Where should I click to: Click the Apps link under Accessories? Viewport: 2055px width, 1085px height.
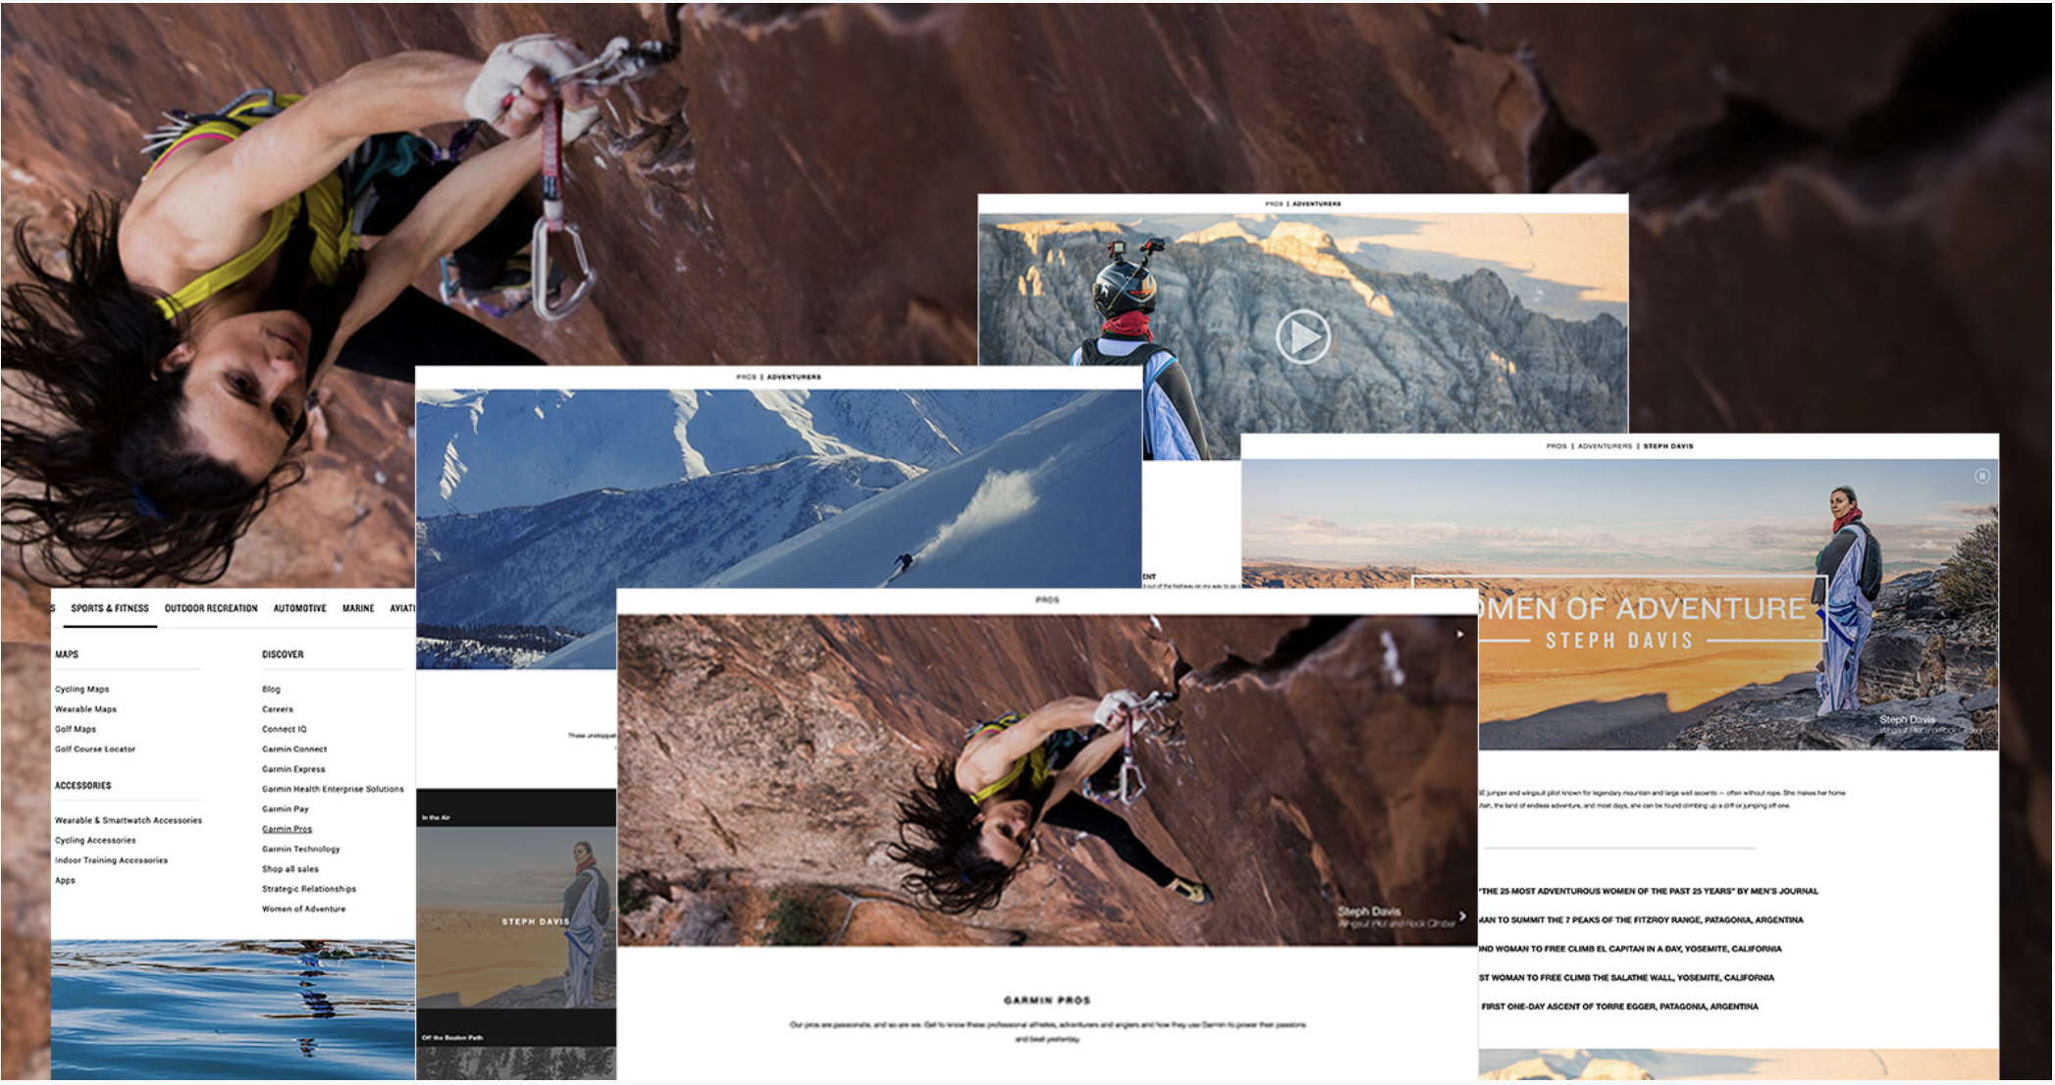pyautogui.click(x=65, y=880)
